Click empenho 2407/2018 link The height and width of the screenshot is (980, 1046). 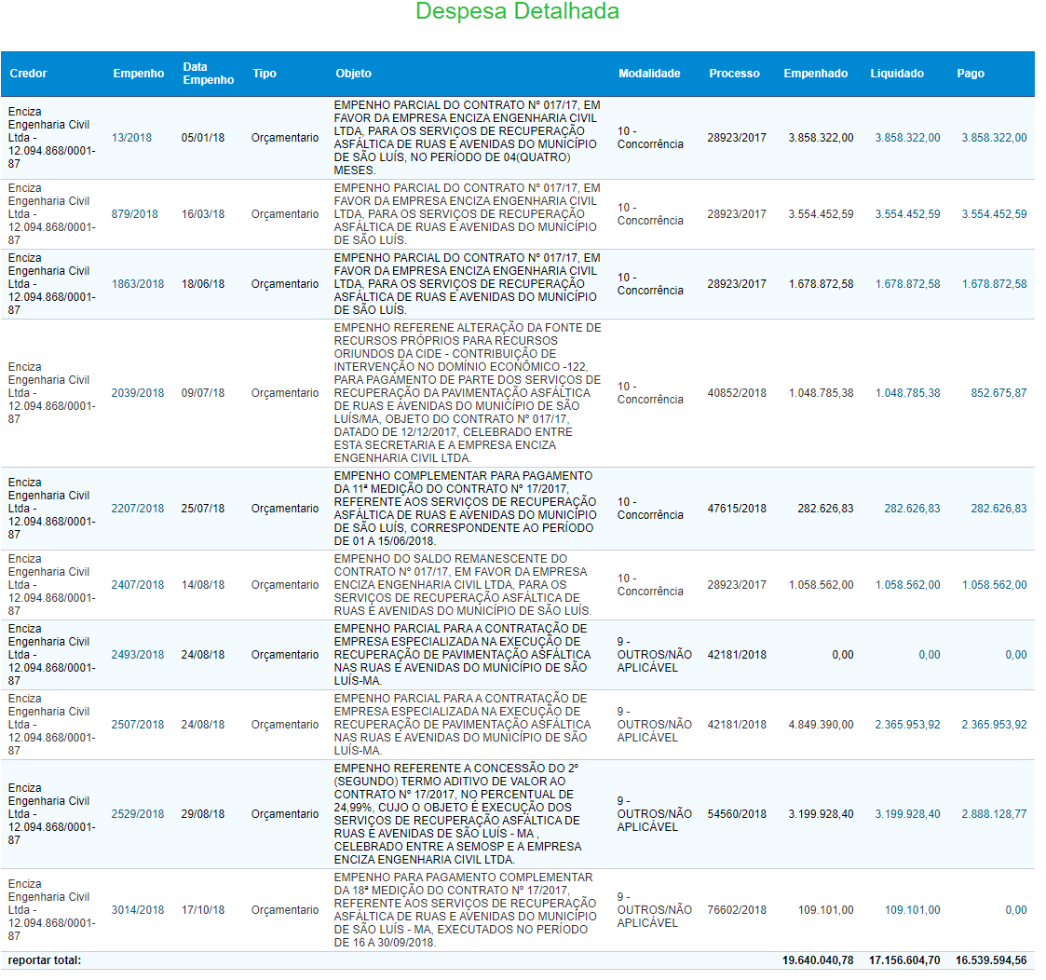point(137,585)
